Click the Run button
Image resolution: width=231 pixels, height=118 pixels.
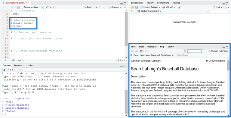pos(87,7)
